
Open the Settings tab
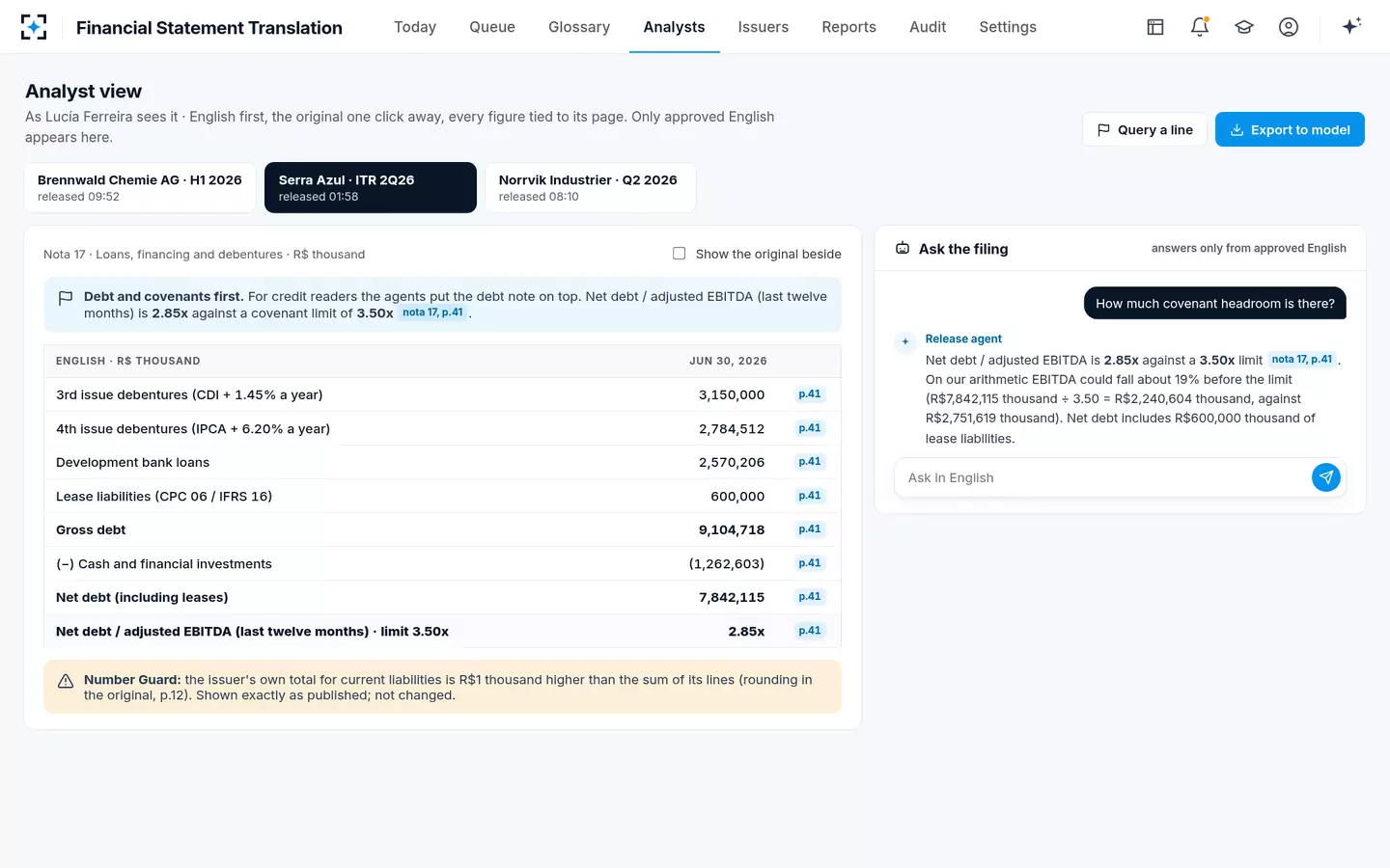pyautogui.click(x=1008, y=27)
